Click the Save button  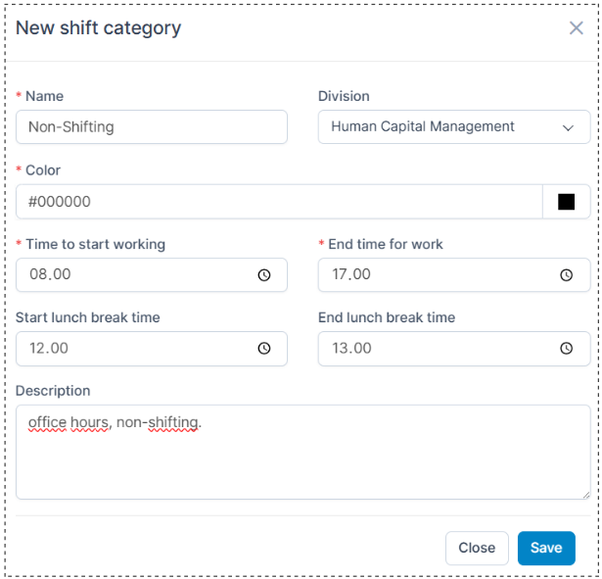(546, 549)
